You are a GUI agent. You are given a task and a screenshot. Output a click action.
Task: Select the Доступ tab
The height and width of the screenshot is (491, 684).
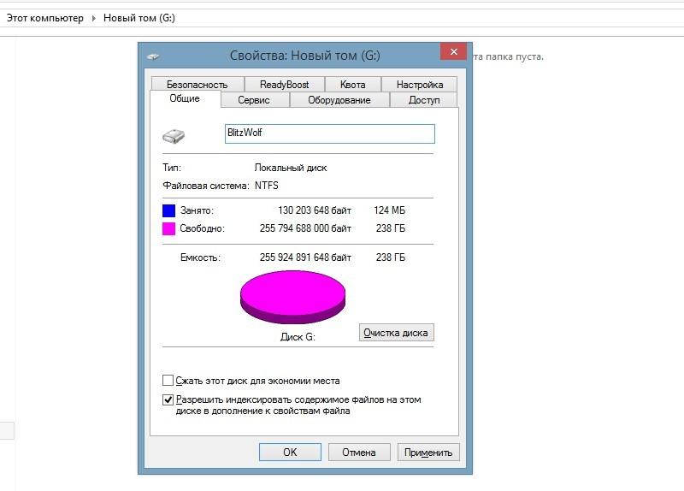pyautogui.click(x=423, y=100)
